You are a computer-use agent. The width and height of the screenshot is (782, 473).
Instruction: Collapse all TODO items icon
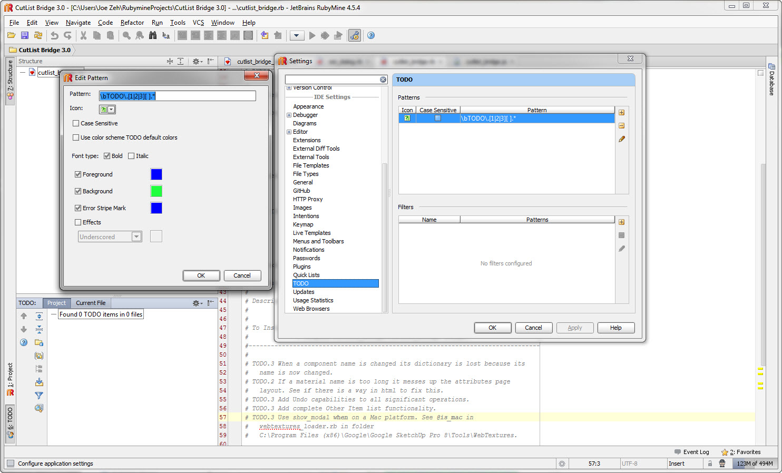point(39,329)
